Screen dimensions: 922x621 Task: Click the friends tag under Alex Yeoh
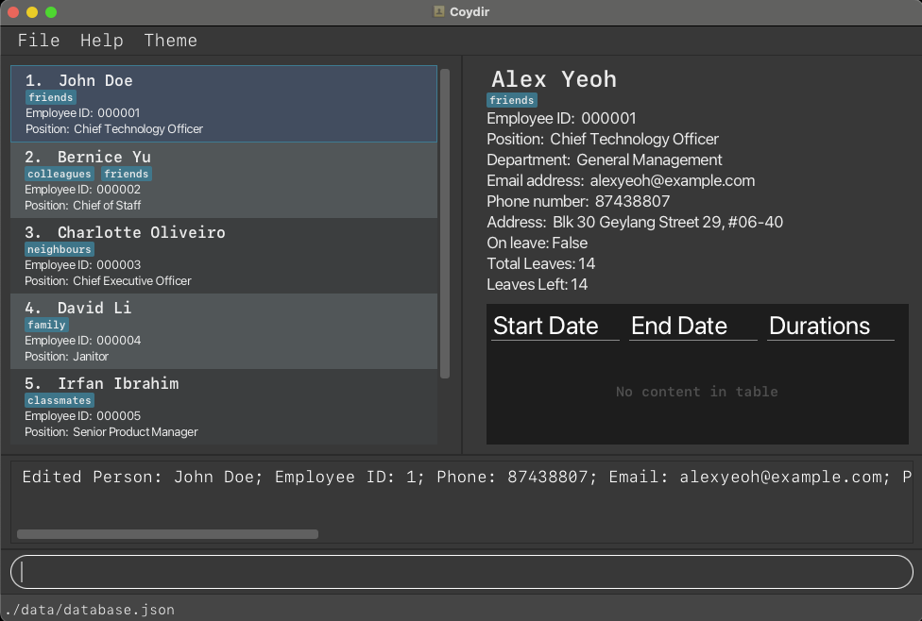[x=512, y=100]
